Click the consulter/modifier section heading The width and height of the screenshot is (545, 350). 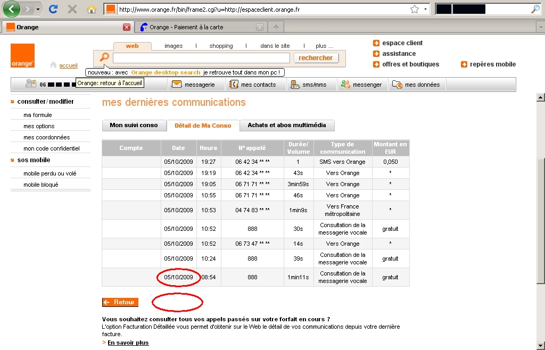point(46,102)
